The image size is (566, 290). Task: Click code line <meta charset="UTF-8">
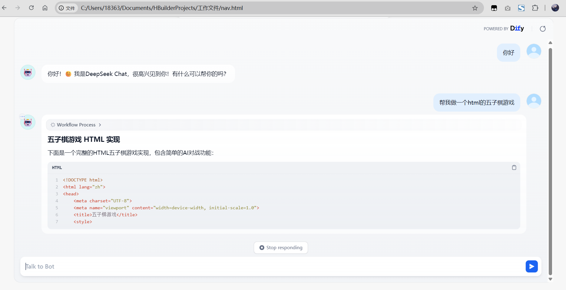click(103, 201)
